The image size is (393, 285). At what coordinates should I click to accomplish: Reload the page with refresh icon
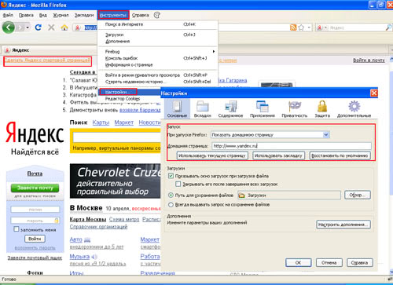coord(39,27)
